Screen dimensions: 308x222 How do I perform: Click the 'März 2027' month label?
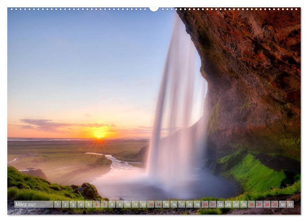(26, 204)
